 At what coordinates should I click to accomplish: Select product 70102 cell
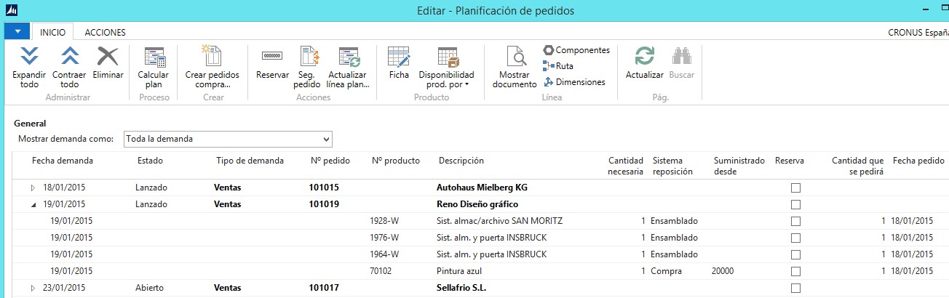point(382,271)
